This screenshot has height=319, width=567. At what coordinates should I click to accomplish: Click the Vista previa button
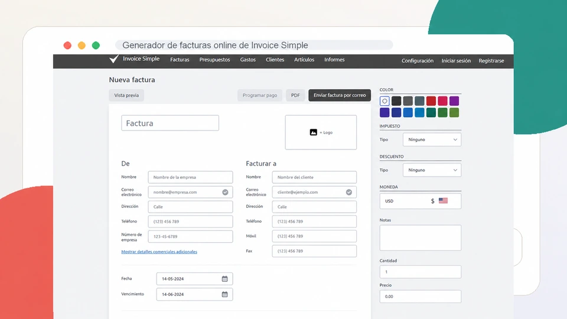tap(126, 96)
